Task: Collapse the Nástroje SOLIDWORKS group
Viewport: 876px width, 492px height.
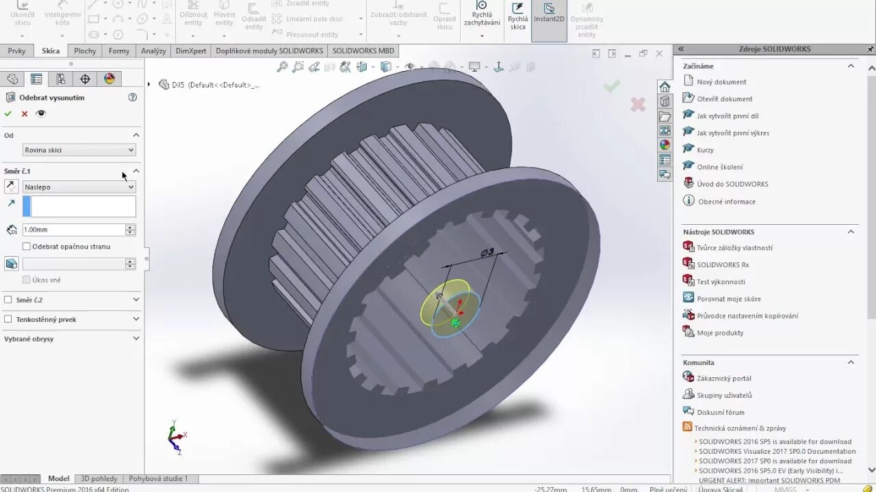Action: [851, 232]
